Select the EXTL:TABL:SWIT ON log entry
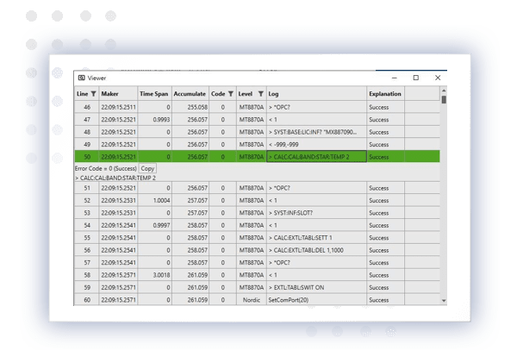This screenshot has height=350, width=517. click(300, 287)
